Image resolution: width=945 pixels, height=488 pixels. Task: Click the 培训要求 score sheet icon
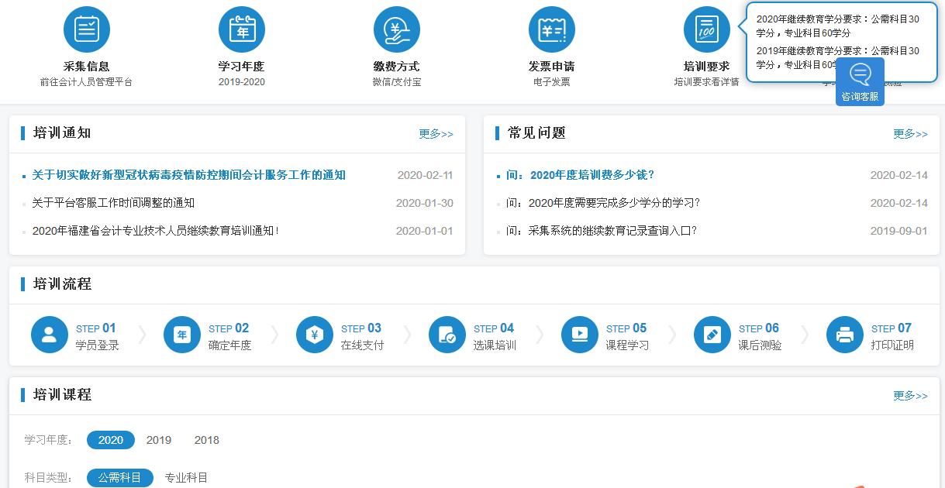pyautogui.click(x=706, y=29)
